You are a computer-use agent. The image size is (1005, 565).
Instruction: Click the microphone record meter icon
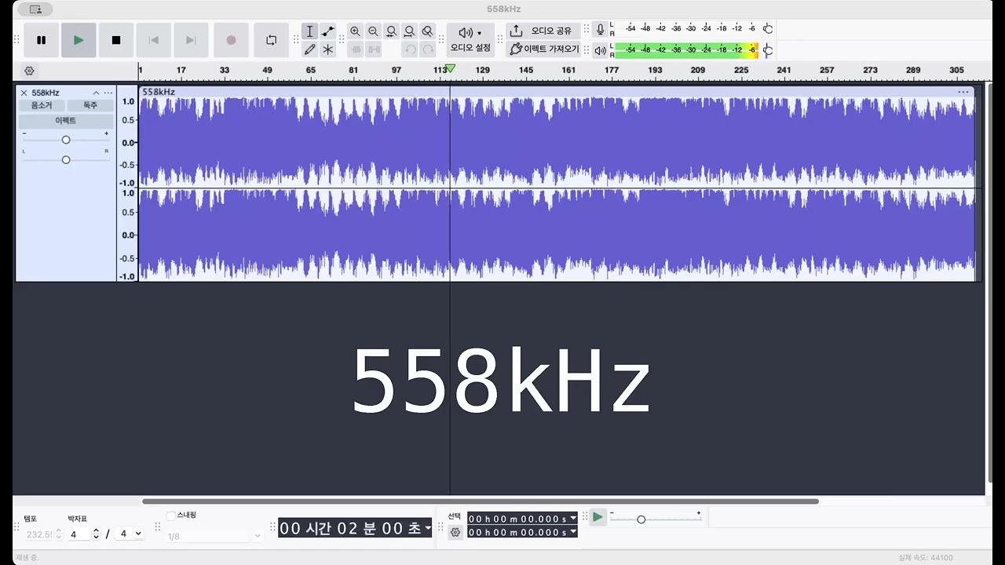[601, 30]
